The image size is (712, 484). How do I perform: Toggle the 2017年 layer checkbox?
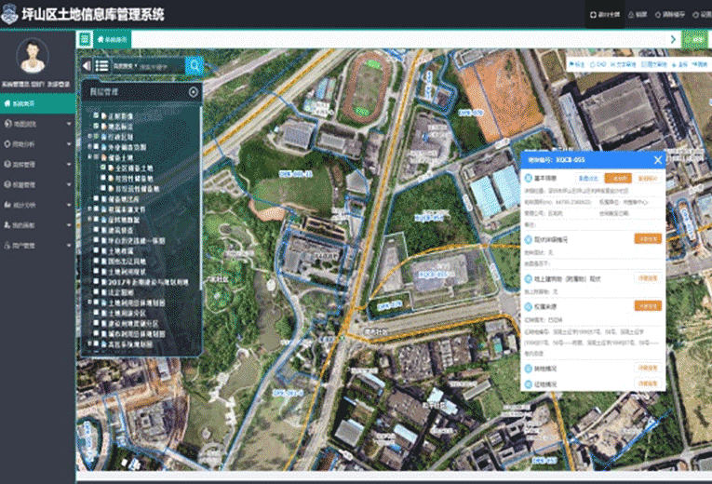click(x=96, y=281)
